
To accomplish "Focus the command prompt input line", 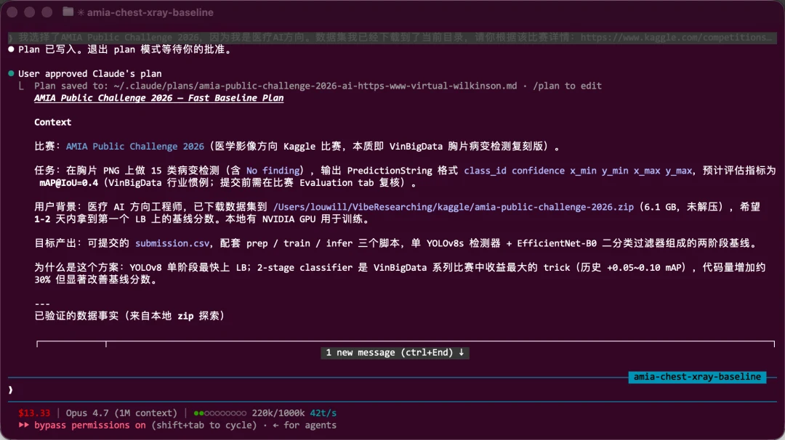I will pyautogui.click(x=392, y=390).
